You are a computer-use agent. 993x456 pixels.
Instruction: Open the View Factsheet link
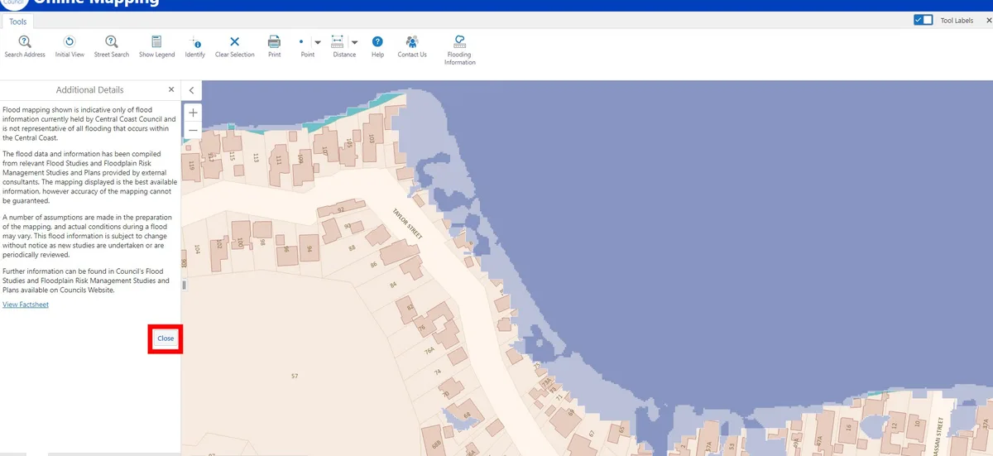point(26,305)
